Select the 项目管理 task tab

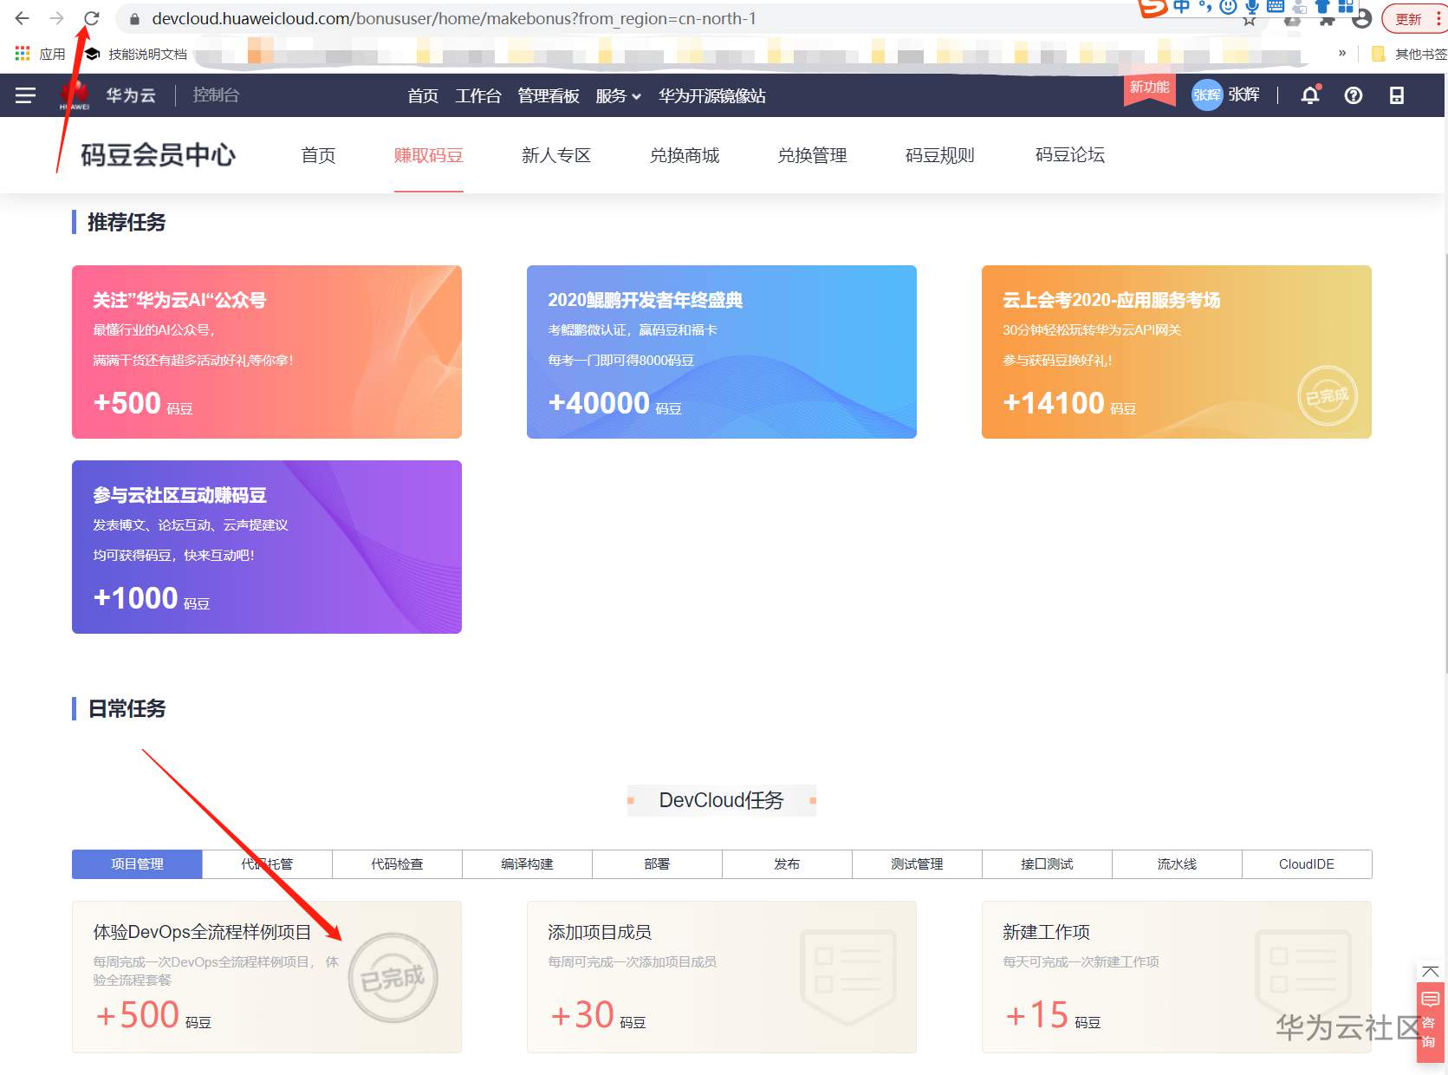coord(137,864)
